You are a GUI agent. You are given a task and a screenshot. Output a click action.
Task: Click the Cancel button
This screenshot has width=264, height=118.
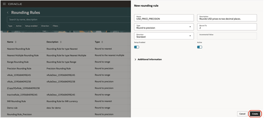point(242,114)
